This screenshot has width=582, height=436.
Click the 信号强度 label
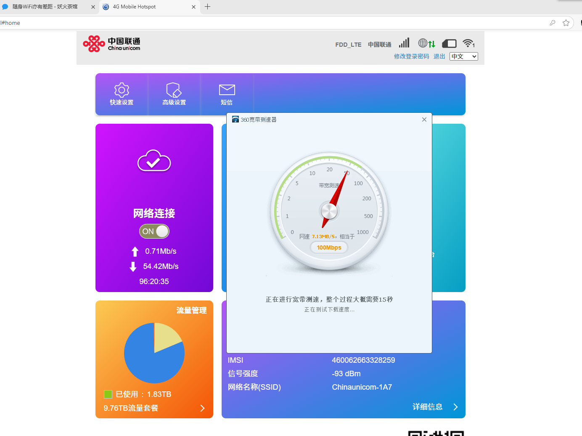point(243,374)
